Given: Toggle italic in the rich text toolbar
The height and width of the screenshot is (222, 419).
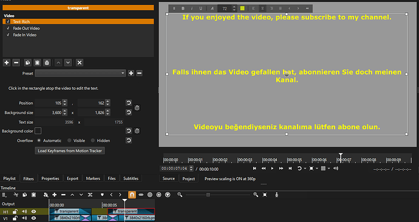Looking at the screenshot, I should [x=192, y=8].
